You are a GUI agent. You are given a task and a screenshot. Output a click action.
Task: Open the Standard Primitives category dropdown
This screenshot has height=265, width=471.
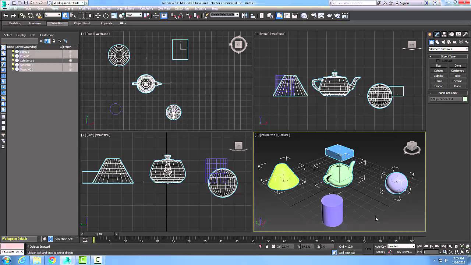tap(449, 49)
